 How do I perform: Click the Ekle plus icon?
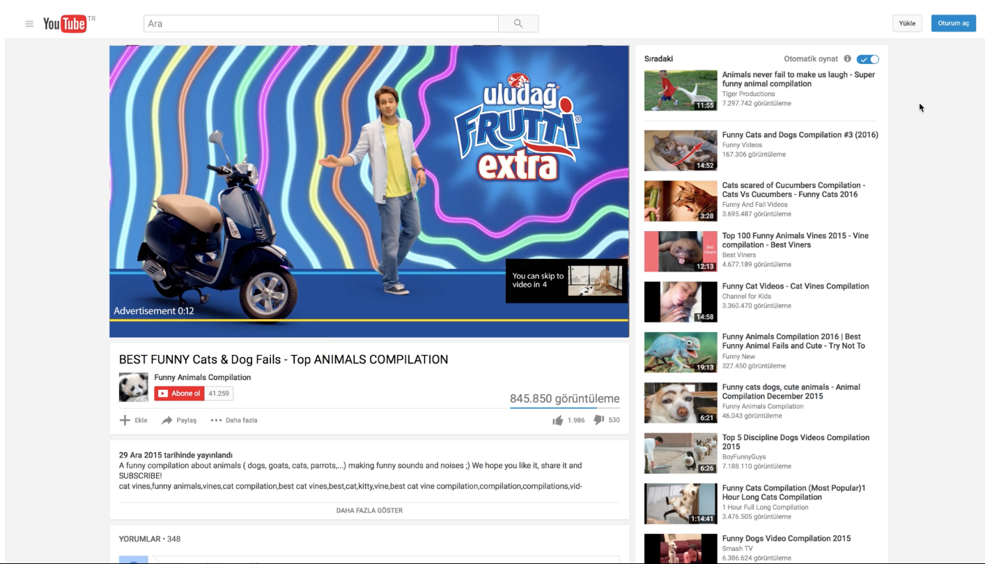click(125, 420)
